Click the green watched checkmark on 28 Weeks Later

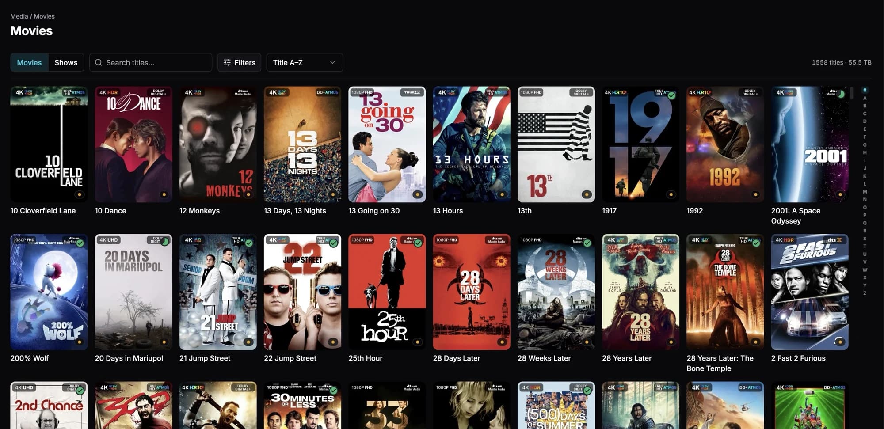pos(587,243)
